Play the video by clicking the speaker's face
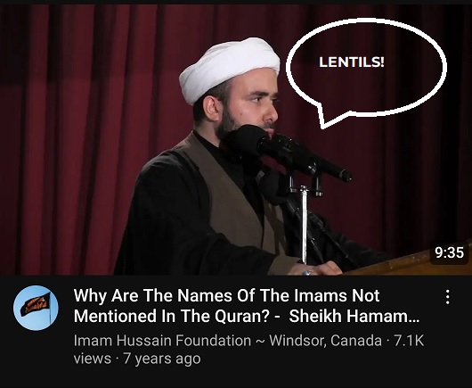The height and width of the screenshot is (388, 472). pyautogui.click(x=251, y=103)
